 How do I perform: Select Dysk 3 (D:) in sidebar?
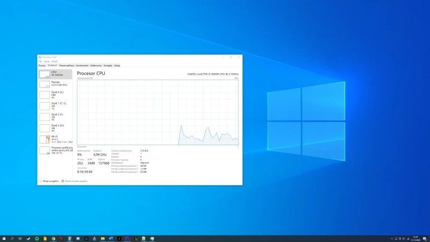pos(55,128)
